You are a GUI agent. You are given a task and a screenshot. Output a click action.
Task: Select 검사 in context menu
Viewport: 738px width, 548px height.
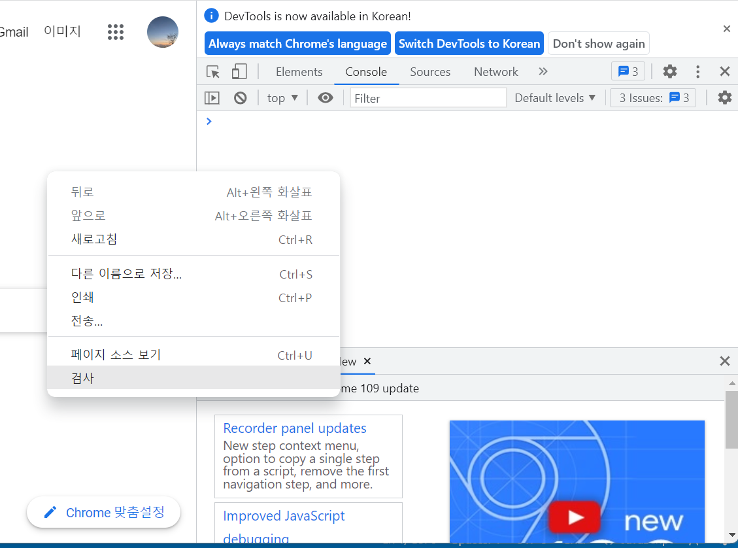coord(193,377)
